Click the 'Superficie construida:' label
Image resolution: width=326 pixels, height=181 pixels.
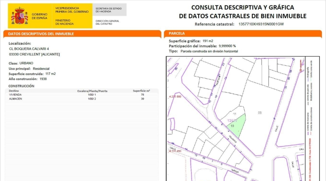[26, 74]
